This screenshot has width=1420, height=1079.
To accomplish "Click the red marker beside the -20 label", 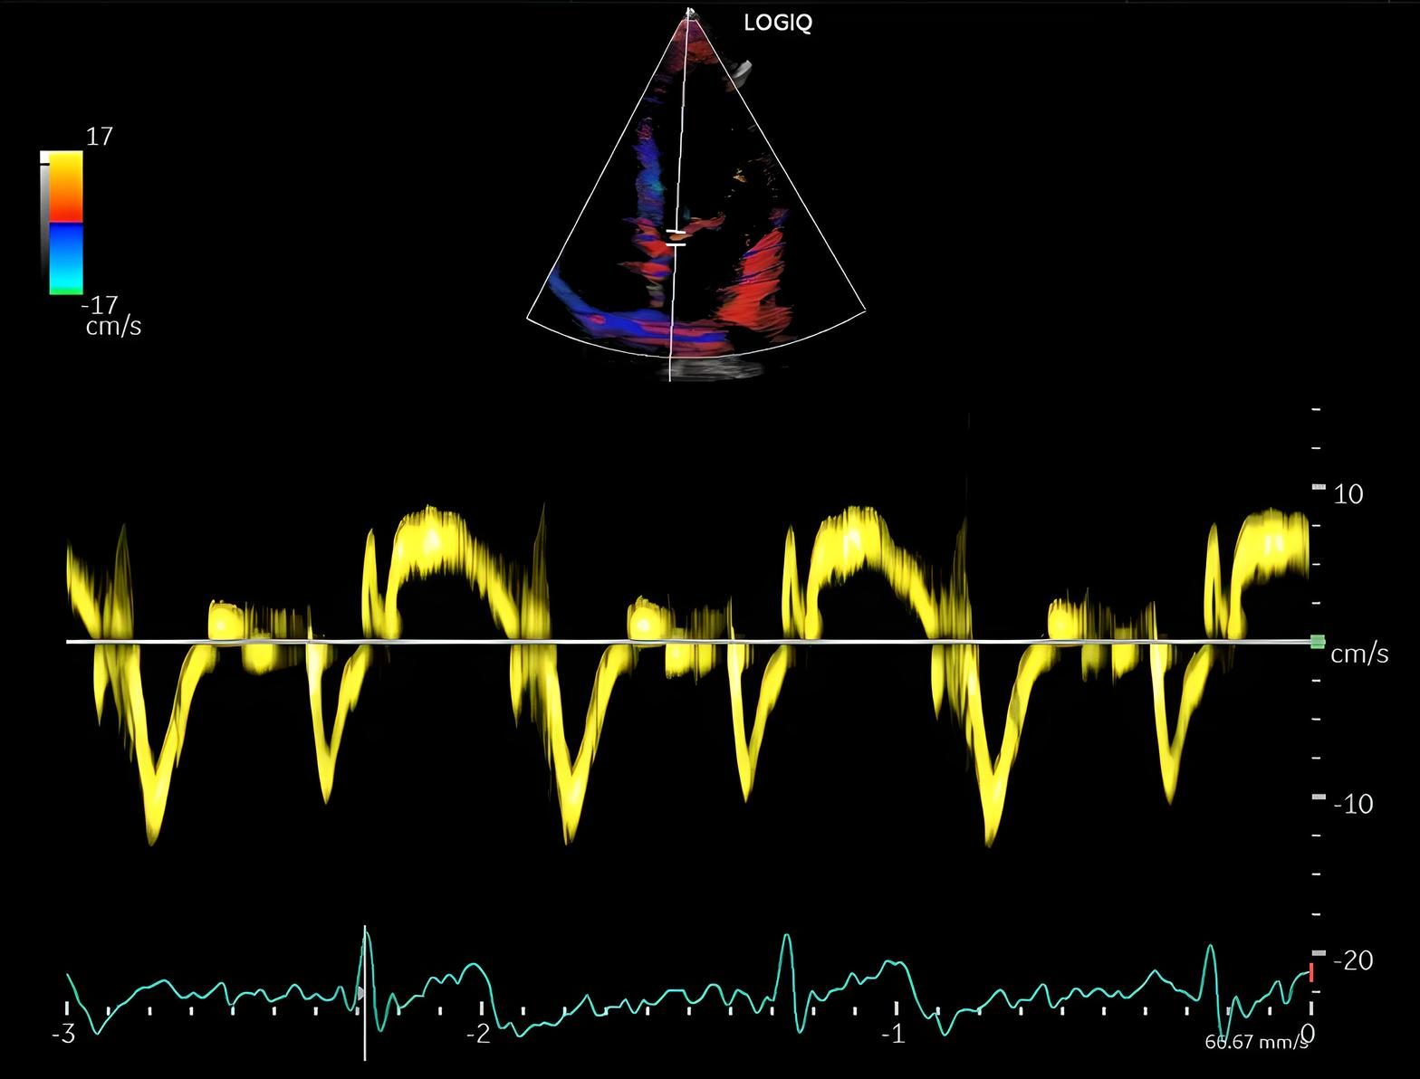I will [x=1310, y=973].
